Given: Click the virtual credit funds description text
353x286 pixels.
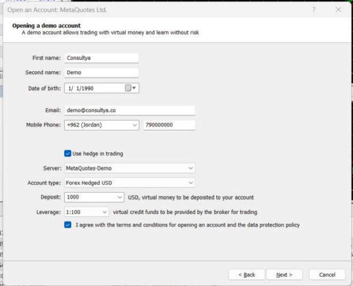Looking at the screenshot, I should tap(185, 212).
